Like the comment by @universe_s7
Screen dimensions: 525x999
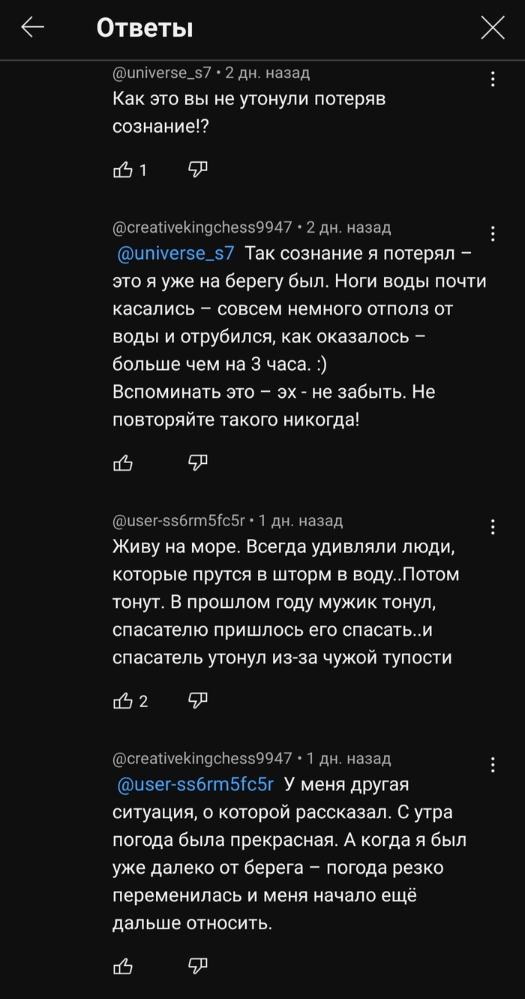(123, 170)
